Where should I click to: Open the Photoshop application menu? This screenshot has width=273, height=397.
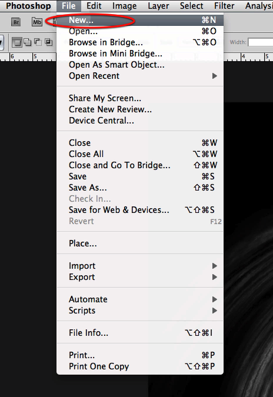(28, 5)
